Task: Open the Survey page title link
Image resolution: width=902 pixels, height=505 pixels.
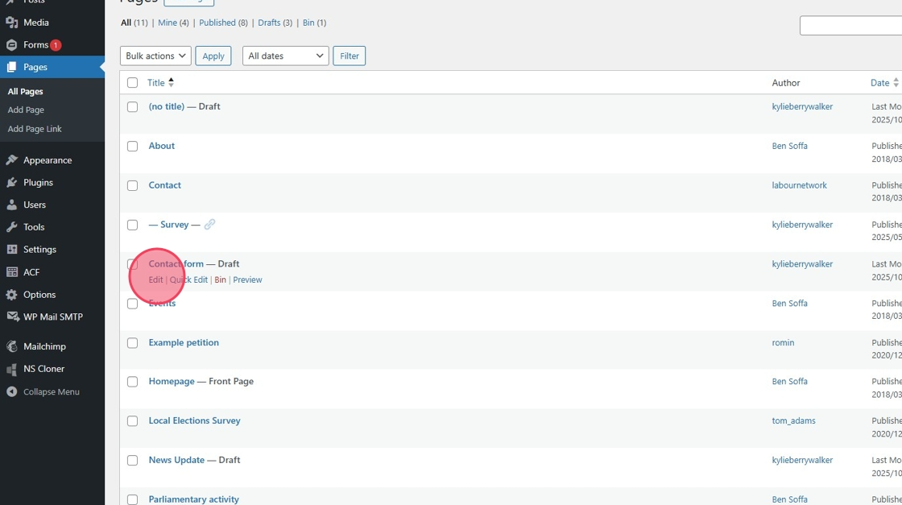Action: point(174,225)
